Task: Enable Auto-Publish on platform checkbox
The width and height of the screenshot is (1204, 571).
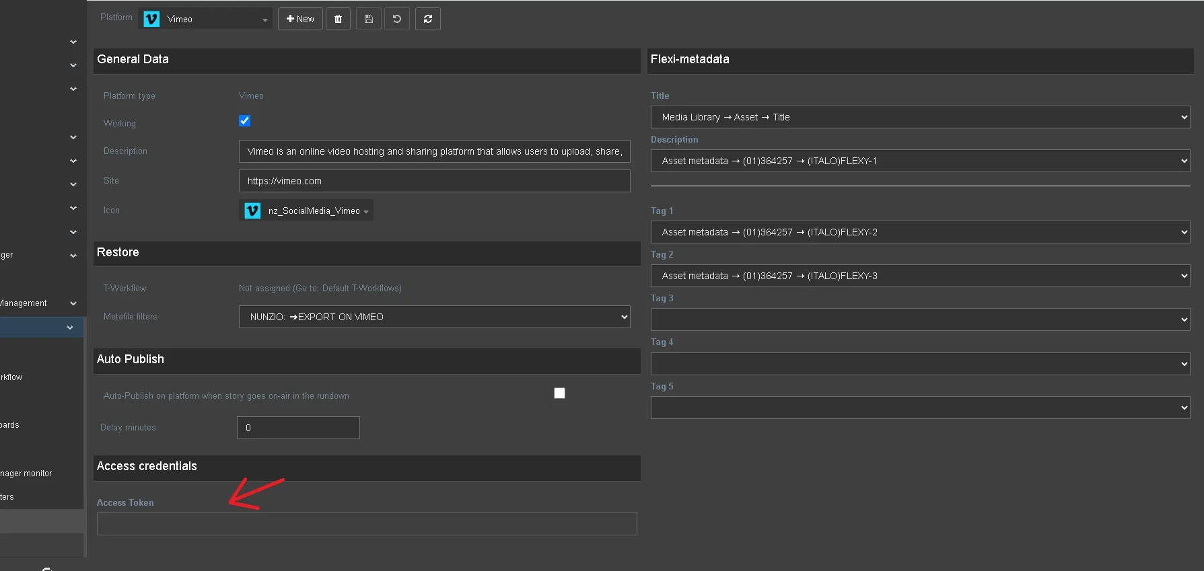Action: tap(559, 393)
